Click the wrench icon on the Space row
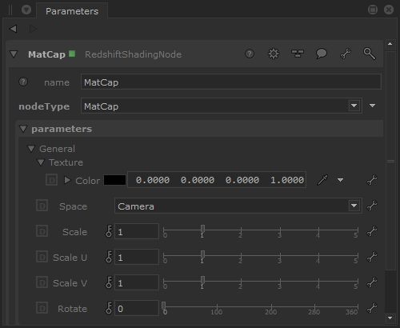Screen dimensions: 400x328 (372, 206)
